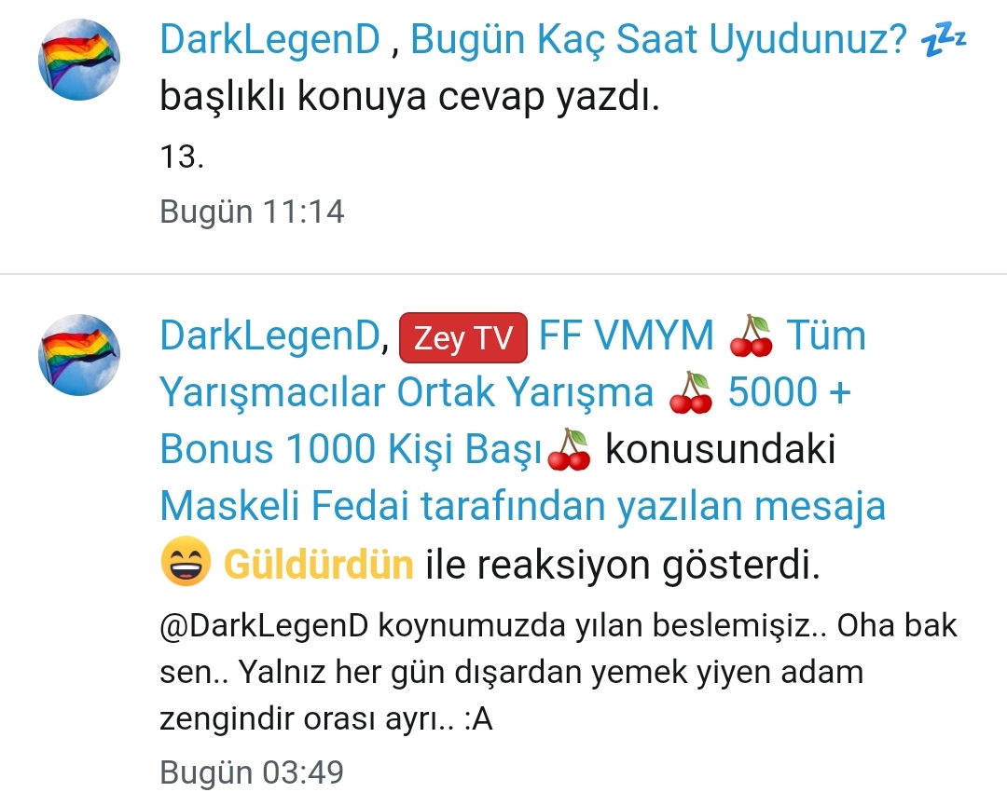
Task: Click the Yarışmacılar Ortak Yarışma title text
Action: coord(407,392)
